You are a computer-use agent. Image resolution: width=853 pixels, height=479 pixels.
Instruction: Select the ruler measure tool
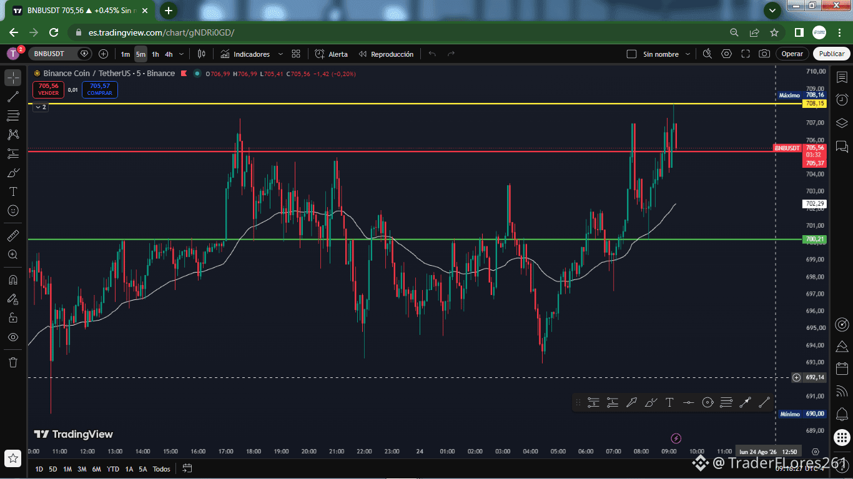(x=13, y=236)
